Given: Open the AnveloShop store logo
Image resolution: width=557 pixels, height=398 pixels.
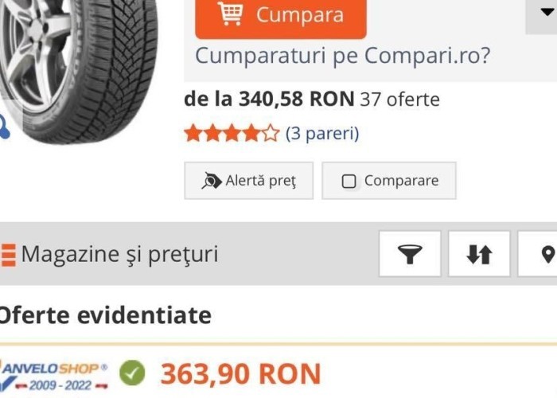Looking at the screenshot, I should [54, 377].
